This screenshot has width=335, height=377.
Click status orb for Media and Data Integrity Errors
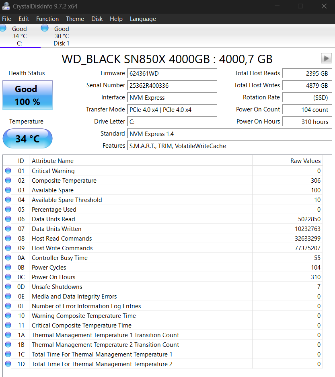coord(8,296)
